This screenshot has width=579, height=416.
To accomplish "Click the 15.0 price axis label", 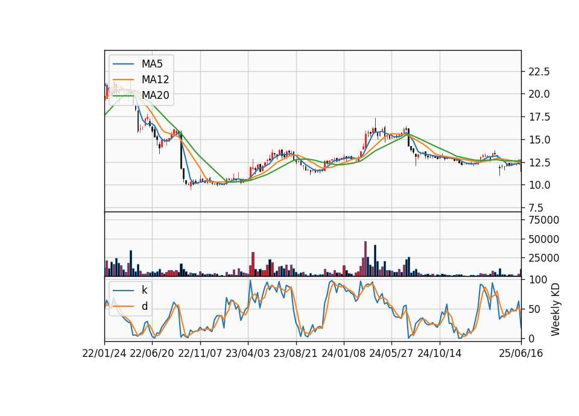I will [x=539, y=140].
